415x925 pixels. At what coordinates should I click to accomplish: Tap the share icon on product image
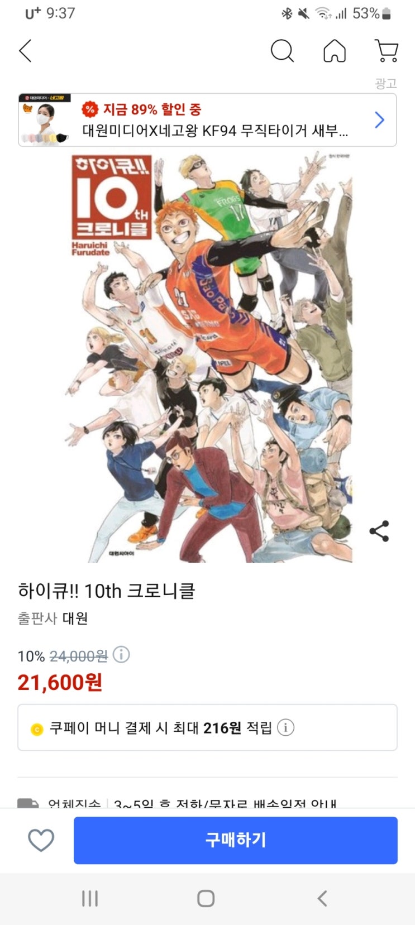point(379,531)
